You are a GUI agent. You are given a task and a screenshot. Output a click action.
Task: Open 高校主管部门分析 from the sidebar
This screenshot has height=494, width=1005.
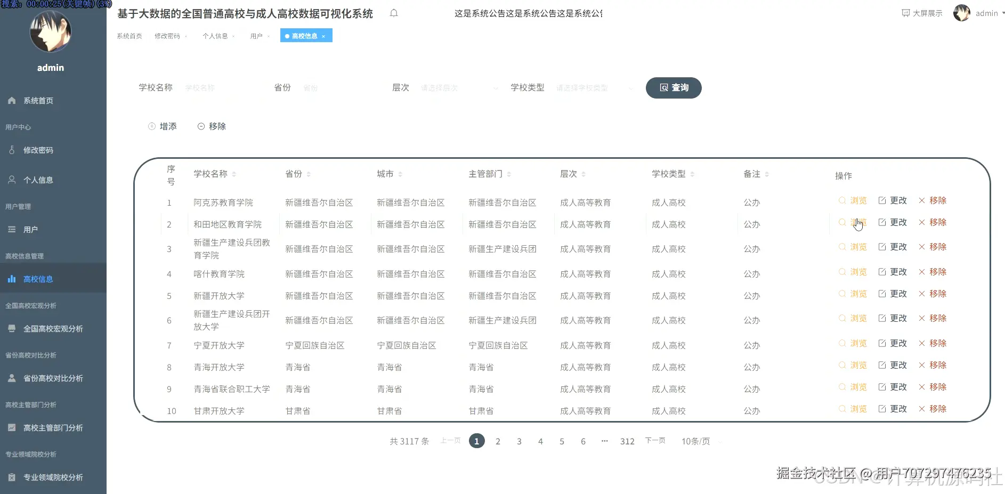coord(53,427)
